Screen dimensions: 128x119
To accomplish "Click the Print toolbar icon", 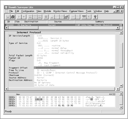I will (x=13, y=17).
